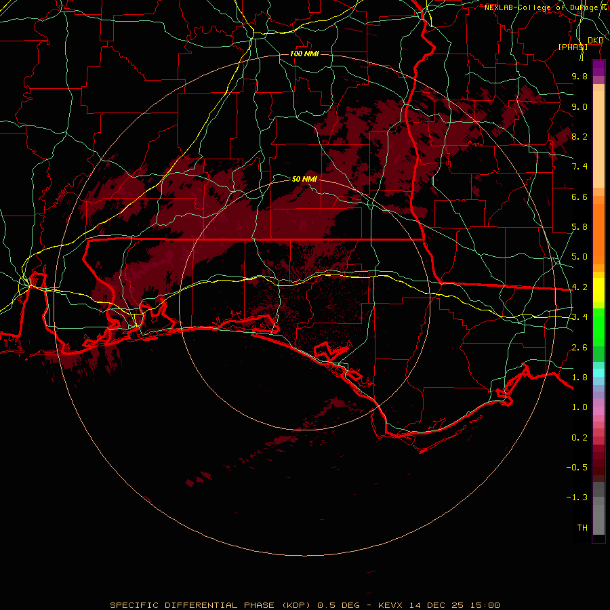Click the peach segment of the color bar

click(x=598, y=139)
